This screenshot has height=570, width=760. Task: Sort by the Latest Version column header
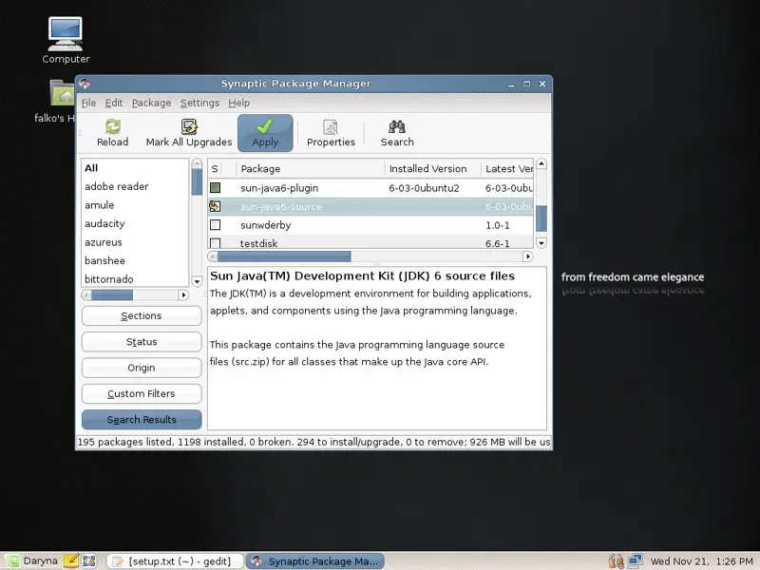[507, 169]
